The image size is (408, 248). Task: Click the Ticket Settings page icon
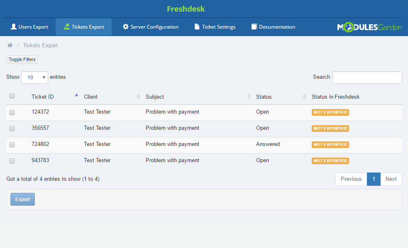click(x=197, y=27)
